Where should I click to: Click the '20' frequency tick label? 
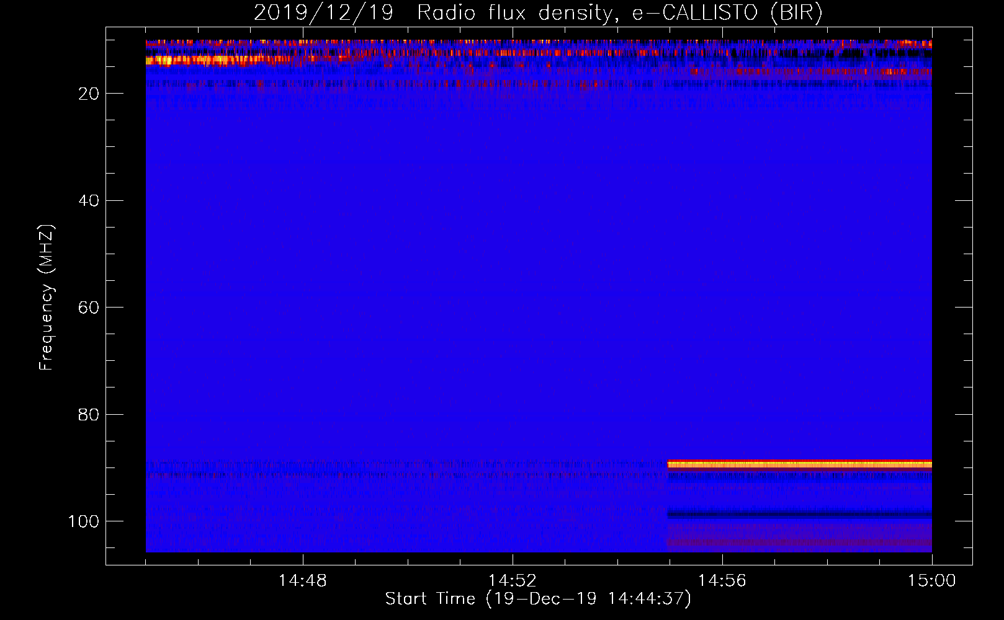(x=89, y=94)
